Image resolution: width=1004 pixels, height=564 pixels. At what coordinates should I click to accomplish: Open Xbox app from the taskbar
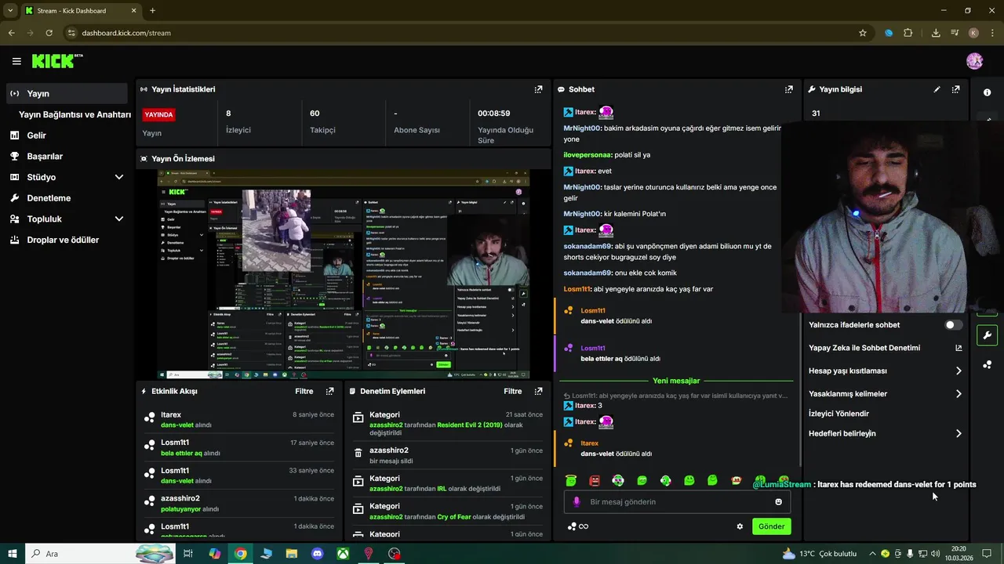343,554
